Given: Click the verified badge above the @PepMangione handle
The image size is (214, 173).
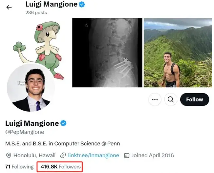Looking at the screenshot, I should (x=64, y=123).
